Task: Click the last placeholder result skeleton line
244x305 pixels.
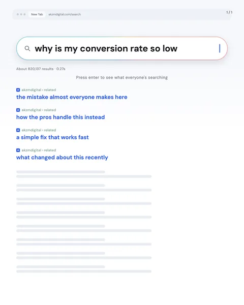Action: (84, 271)
